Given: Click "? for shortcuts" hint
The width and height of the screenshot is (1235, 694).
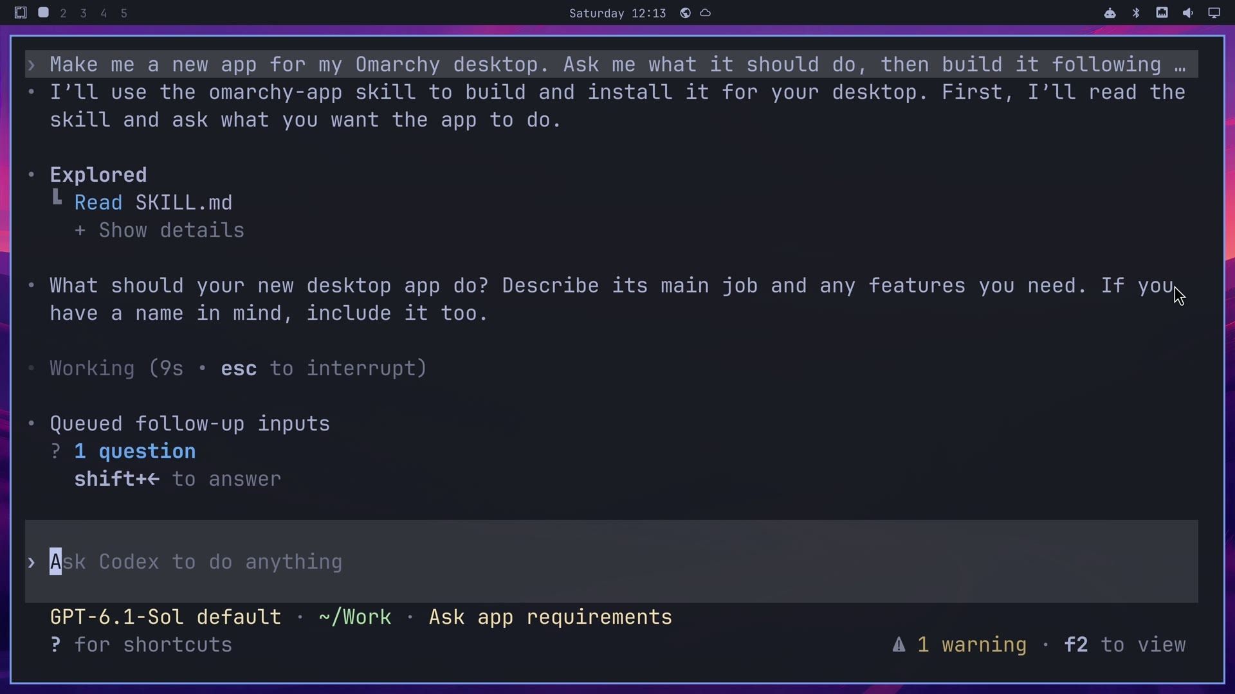Looking at the screenshot, I should tap(141, 645).
